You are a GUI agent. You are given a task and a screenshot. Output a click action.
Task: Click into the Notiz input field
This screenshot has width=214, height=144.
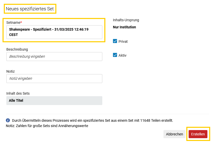pos(54,78)
